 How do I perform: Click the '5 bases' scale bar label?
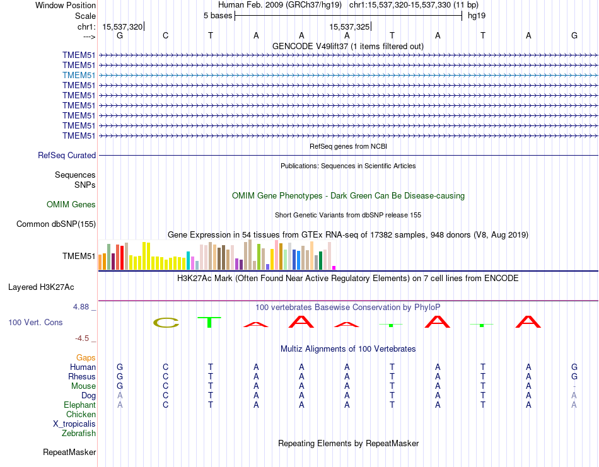pos(218,16)
